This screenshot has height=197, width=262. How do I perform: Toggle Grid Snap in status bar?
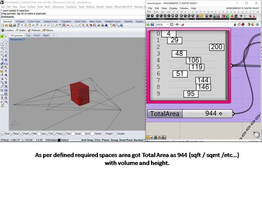click(87, 140)
